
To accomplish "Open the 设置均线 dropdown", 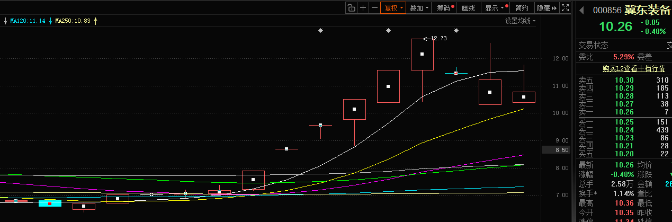I will pyautogui.click(x=519, y=21).
